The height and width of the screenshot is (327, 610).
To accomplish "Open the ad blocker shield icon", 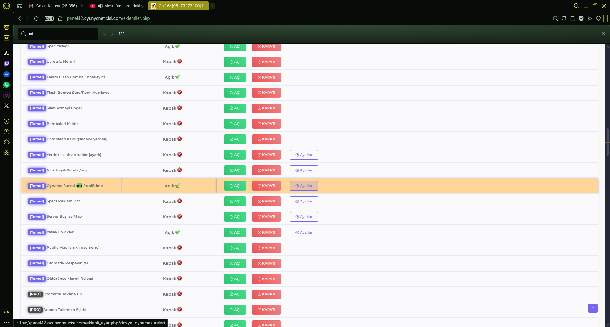I will coord(581,18).
